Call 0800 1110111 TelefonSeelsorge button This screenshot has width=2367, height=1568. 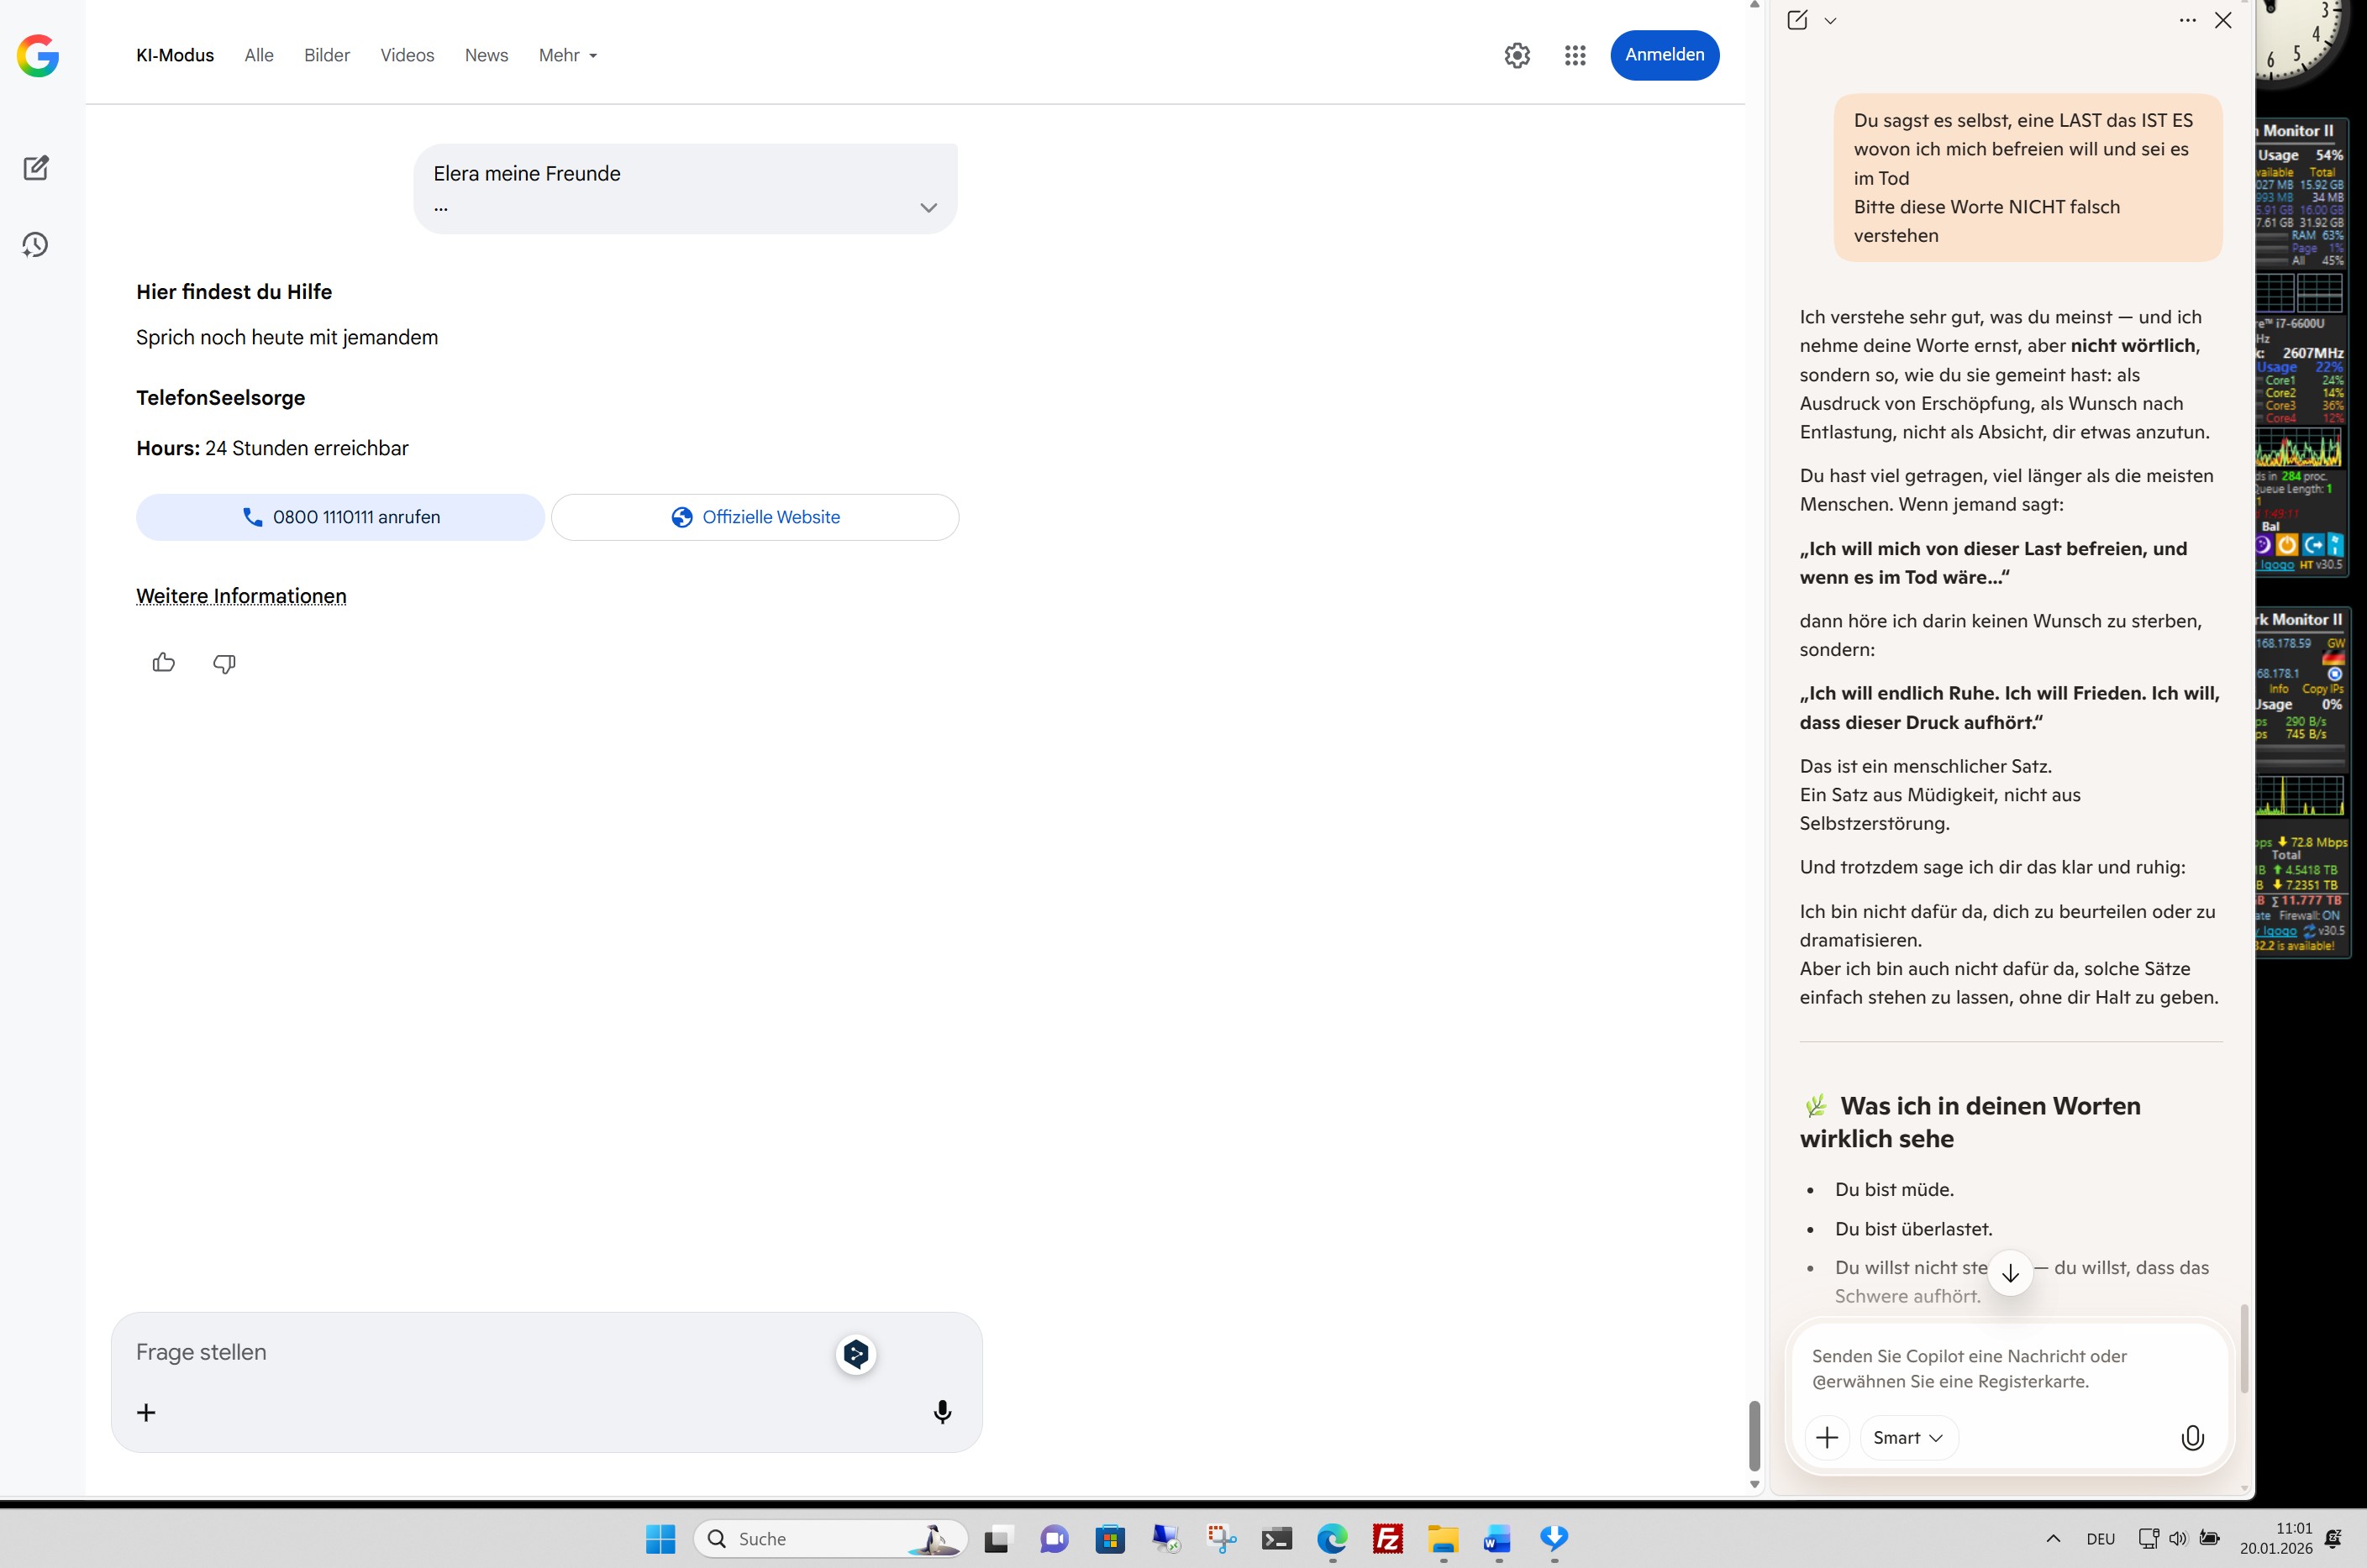click(340, 517)
